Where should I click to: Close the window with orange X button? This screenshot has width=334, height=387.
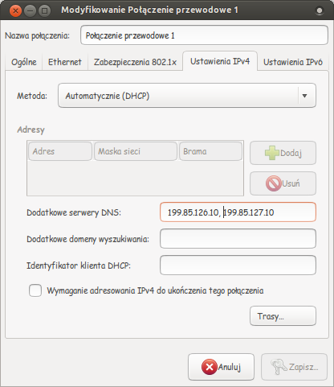click(x=15, y=10)
